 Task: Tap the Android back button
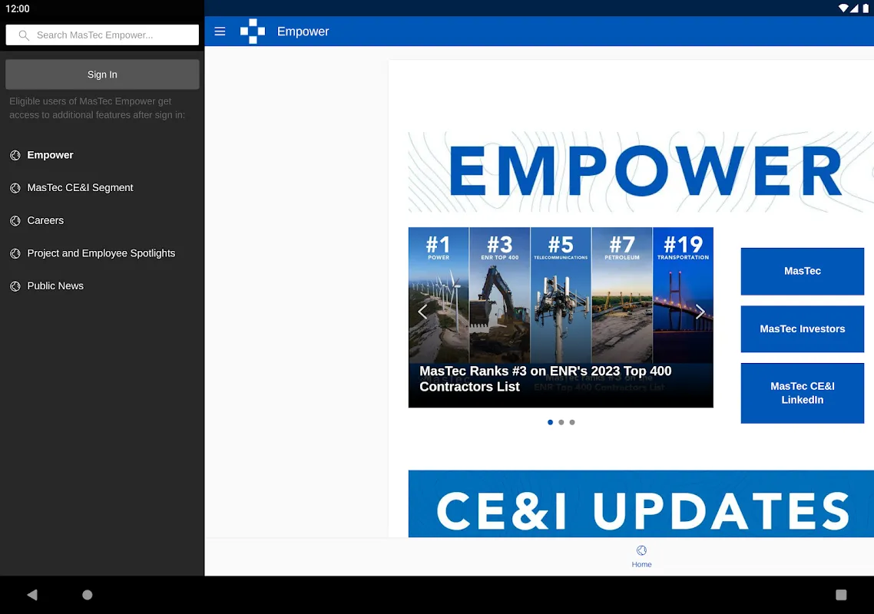[x=32, y=595]
